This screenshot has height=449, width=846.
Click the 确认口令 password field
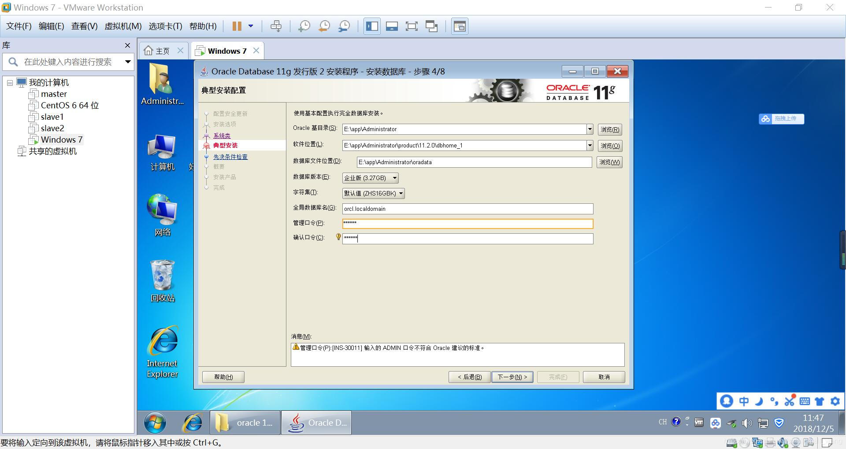[468, 239]
